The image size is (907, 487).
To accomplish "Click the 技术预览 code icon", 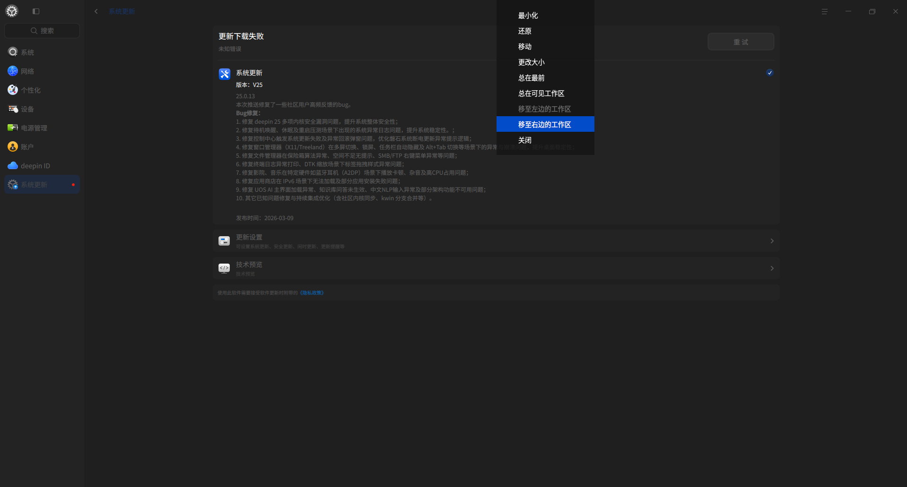I will [x=224, y=268].
